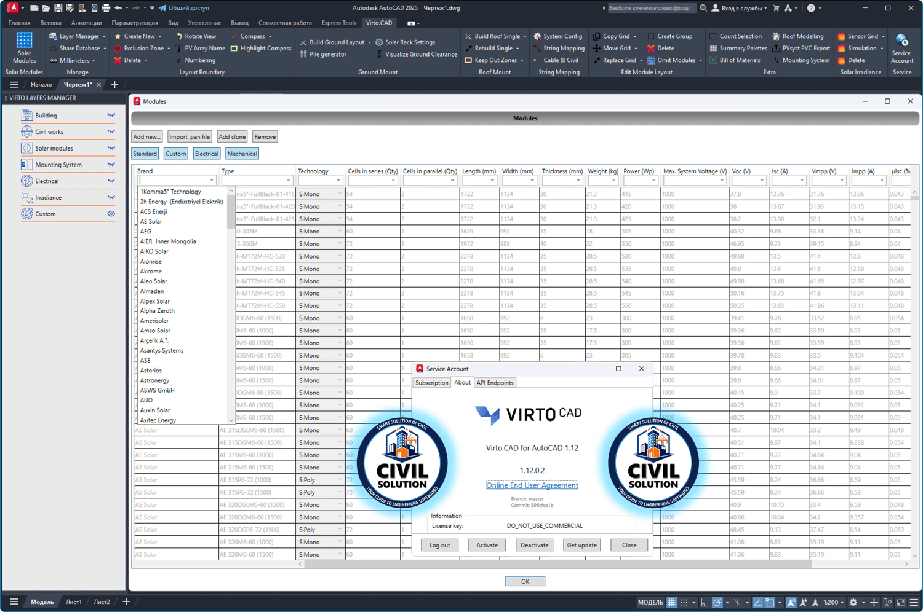
Task: Search using the magnifier icon in title bar
Action: [x=703, y=8]
